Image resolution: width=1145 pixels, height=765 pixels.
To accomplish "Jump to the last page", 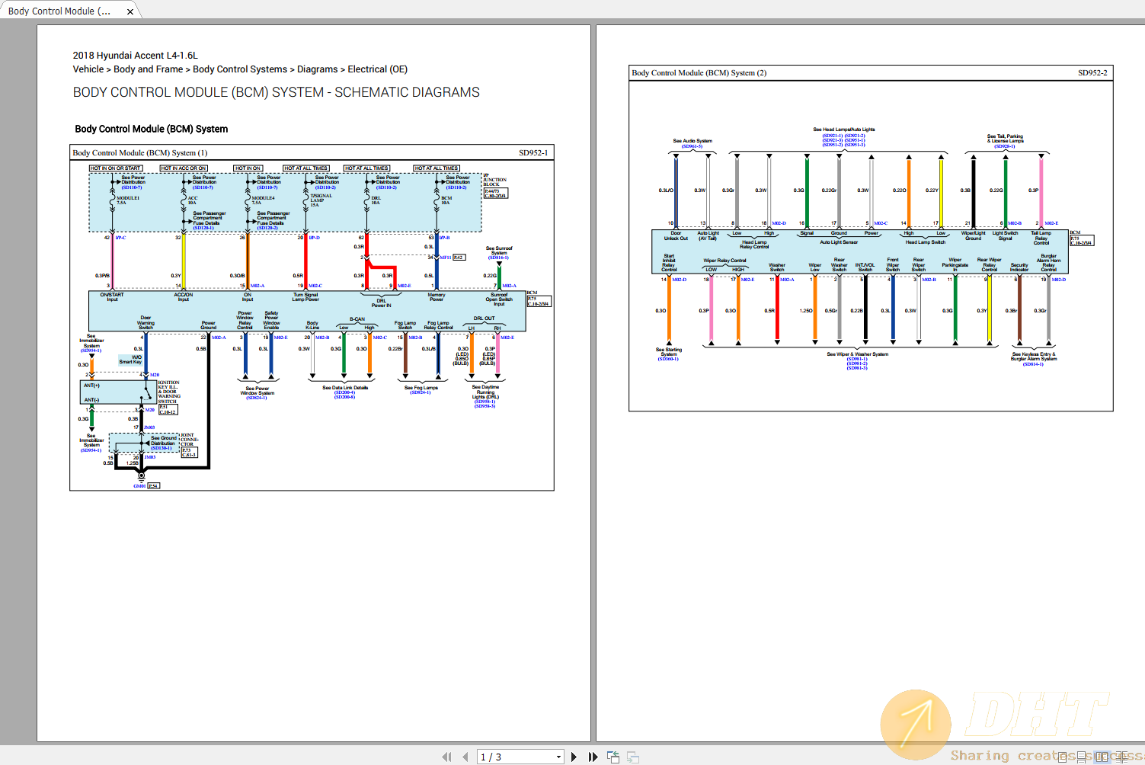I will coord(593,757).
